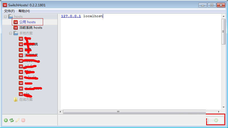Screen dimensions: 228x128
Task: Open the 帮助(H) menu
Action: click(24, 11)
